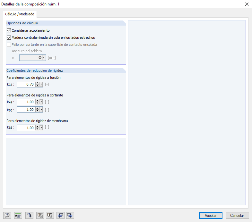The height and width of the screenshot is (222, 252).
Task: Go to next composition with right arrow icon
Action: click(70, 215)
